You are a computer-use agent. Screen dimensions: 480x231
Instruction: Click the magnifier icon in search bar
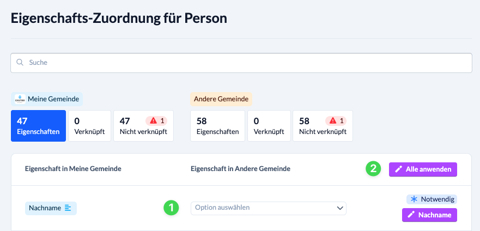point(20,63)
